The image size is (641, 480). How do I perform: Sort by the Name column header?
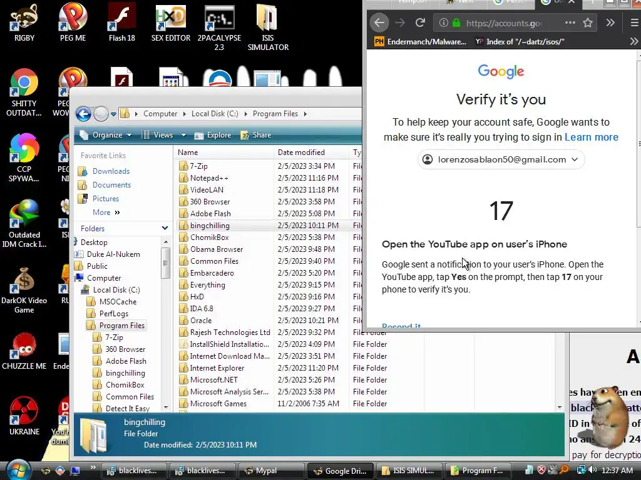coord(223,152)
